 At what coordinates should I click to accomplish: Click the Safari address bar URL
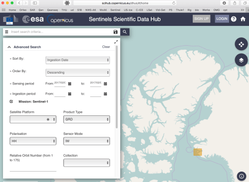point(125,3)
